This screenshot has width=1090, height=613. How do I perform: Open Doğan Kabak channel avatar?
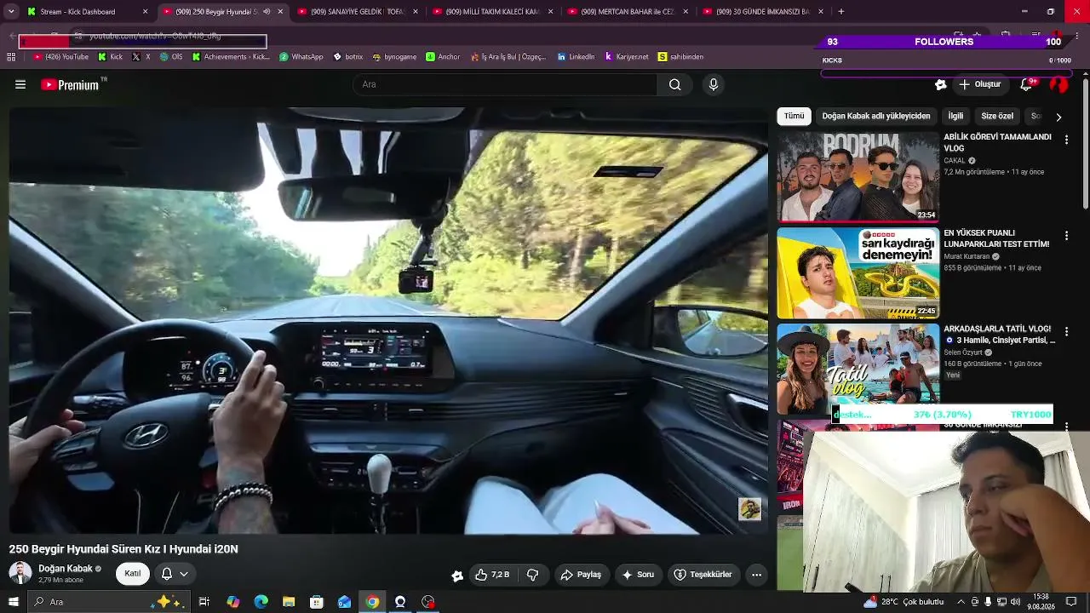point(20,573)
